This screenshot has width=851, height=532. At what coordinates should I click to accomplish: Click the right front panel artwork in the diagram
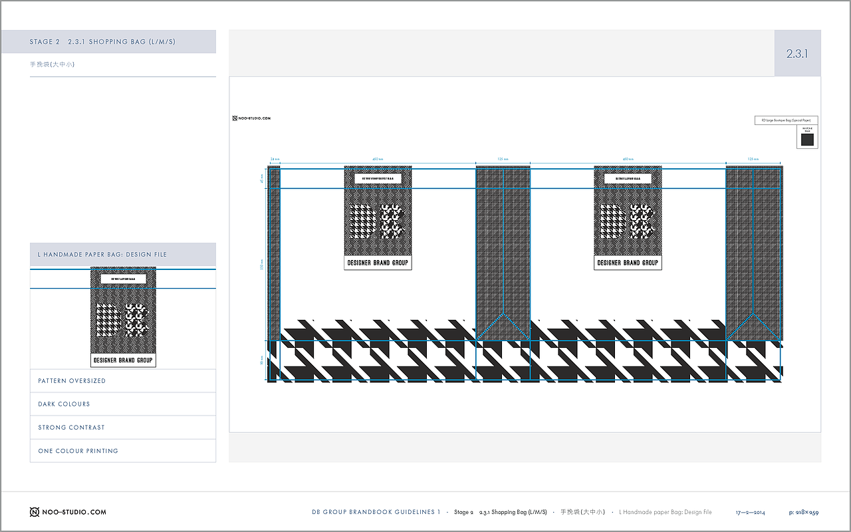pyautogui.click(x=628, y=217)
